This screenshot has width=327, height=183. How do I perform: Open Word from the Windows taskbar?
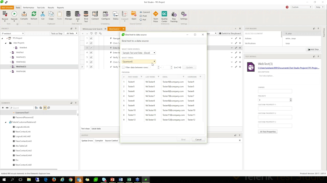[x=121, y=180]
